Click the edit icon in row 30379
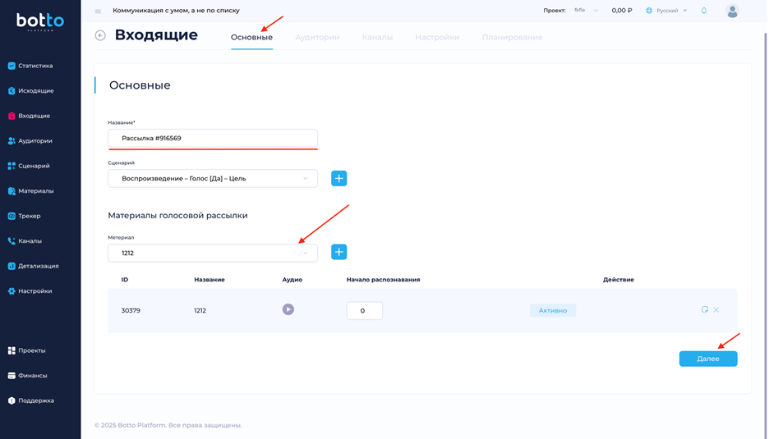Viewport: 769px width, 439px height. point(704,309)
